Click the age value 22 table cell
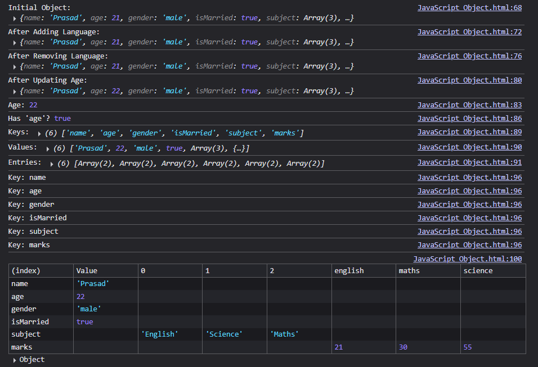The height and width of the screenshot is (367, 538). tap(79, 296)
